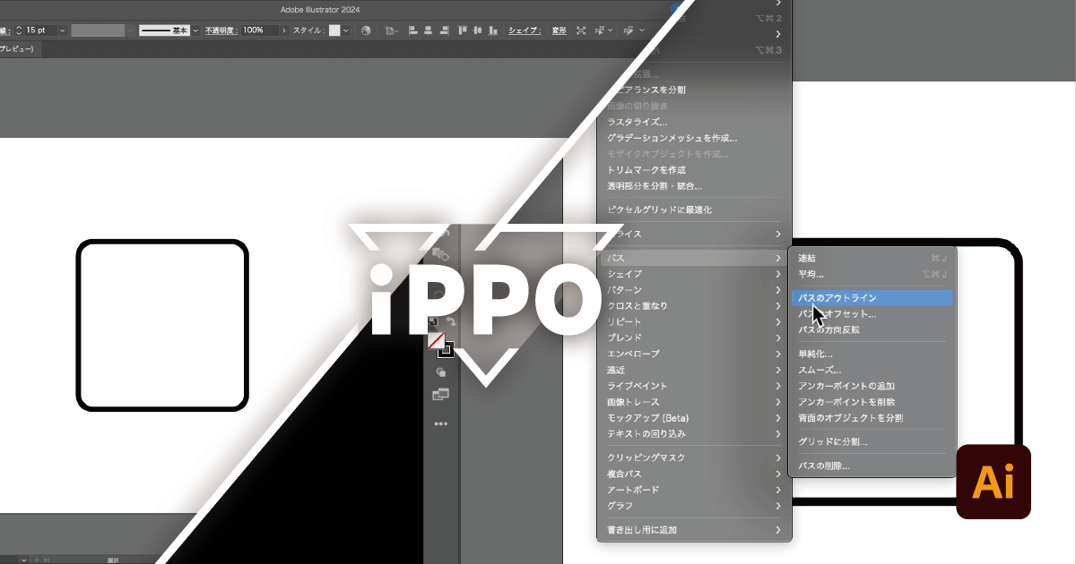Click horizontal align center icon

point(429,30)
